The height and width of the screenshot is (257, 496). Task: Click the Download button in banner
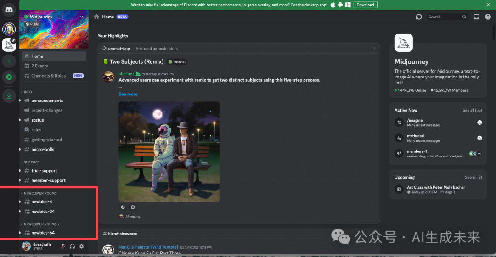point(366,5)
